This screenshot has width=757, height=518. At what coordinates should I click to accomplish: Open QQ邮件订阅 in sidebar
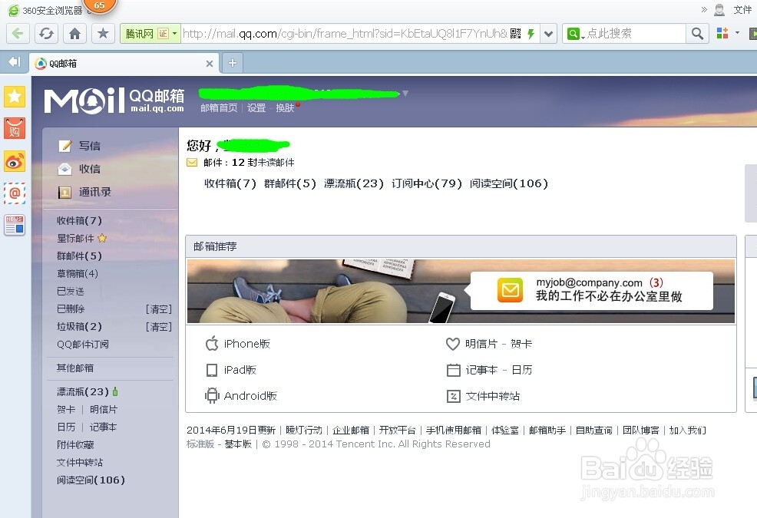point(83,345)
